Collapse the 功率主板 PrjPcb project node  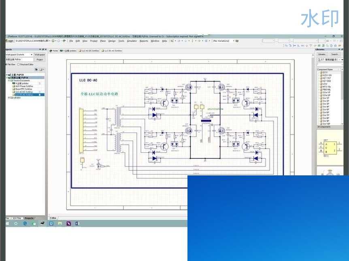click(x=6, y=78)
